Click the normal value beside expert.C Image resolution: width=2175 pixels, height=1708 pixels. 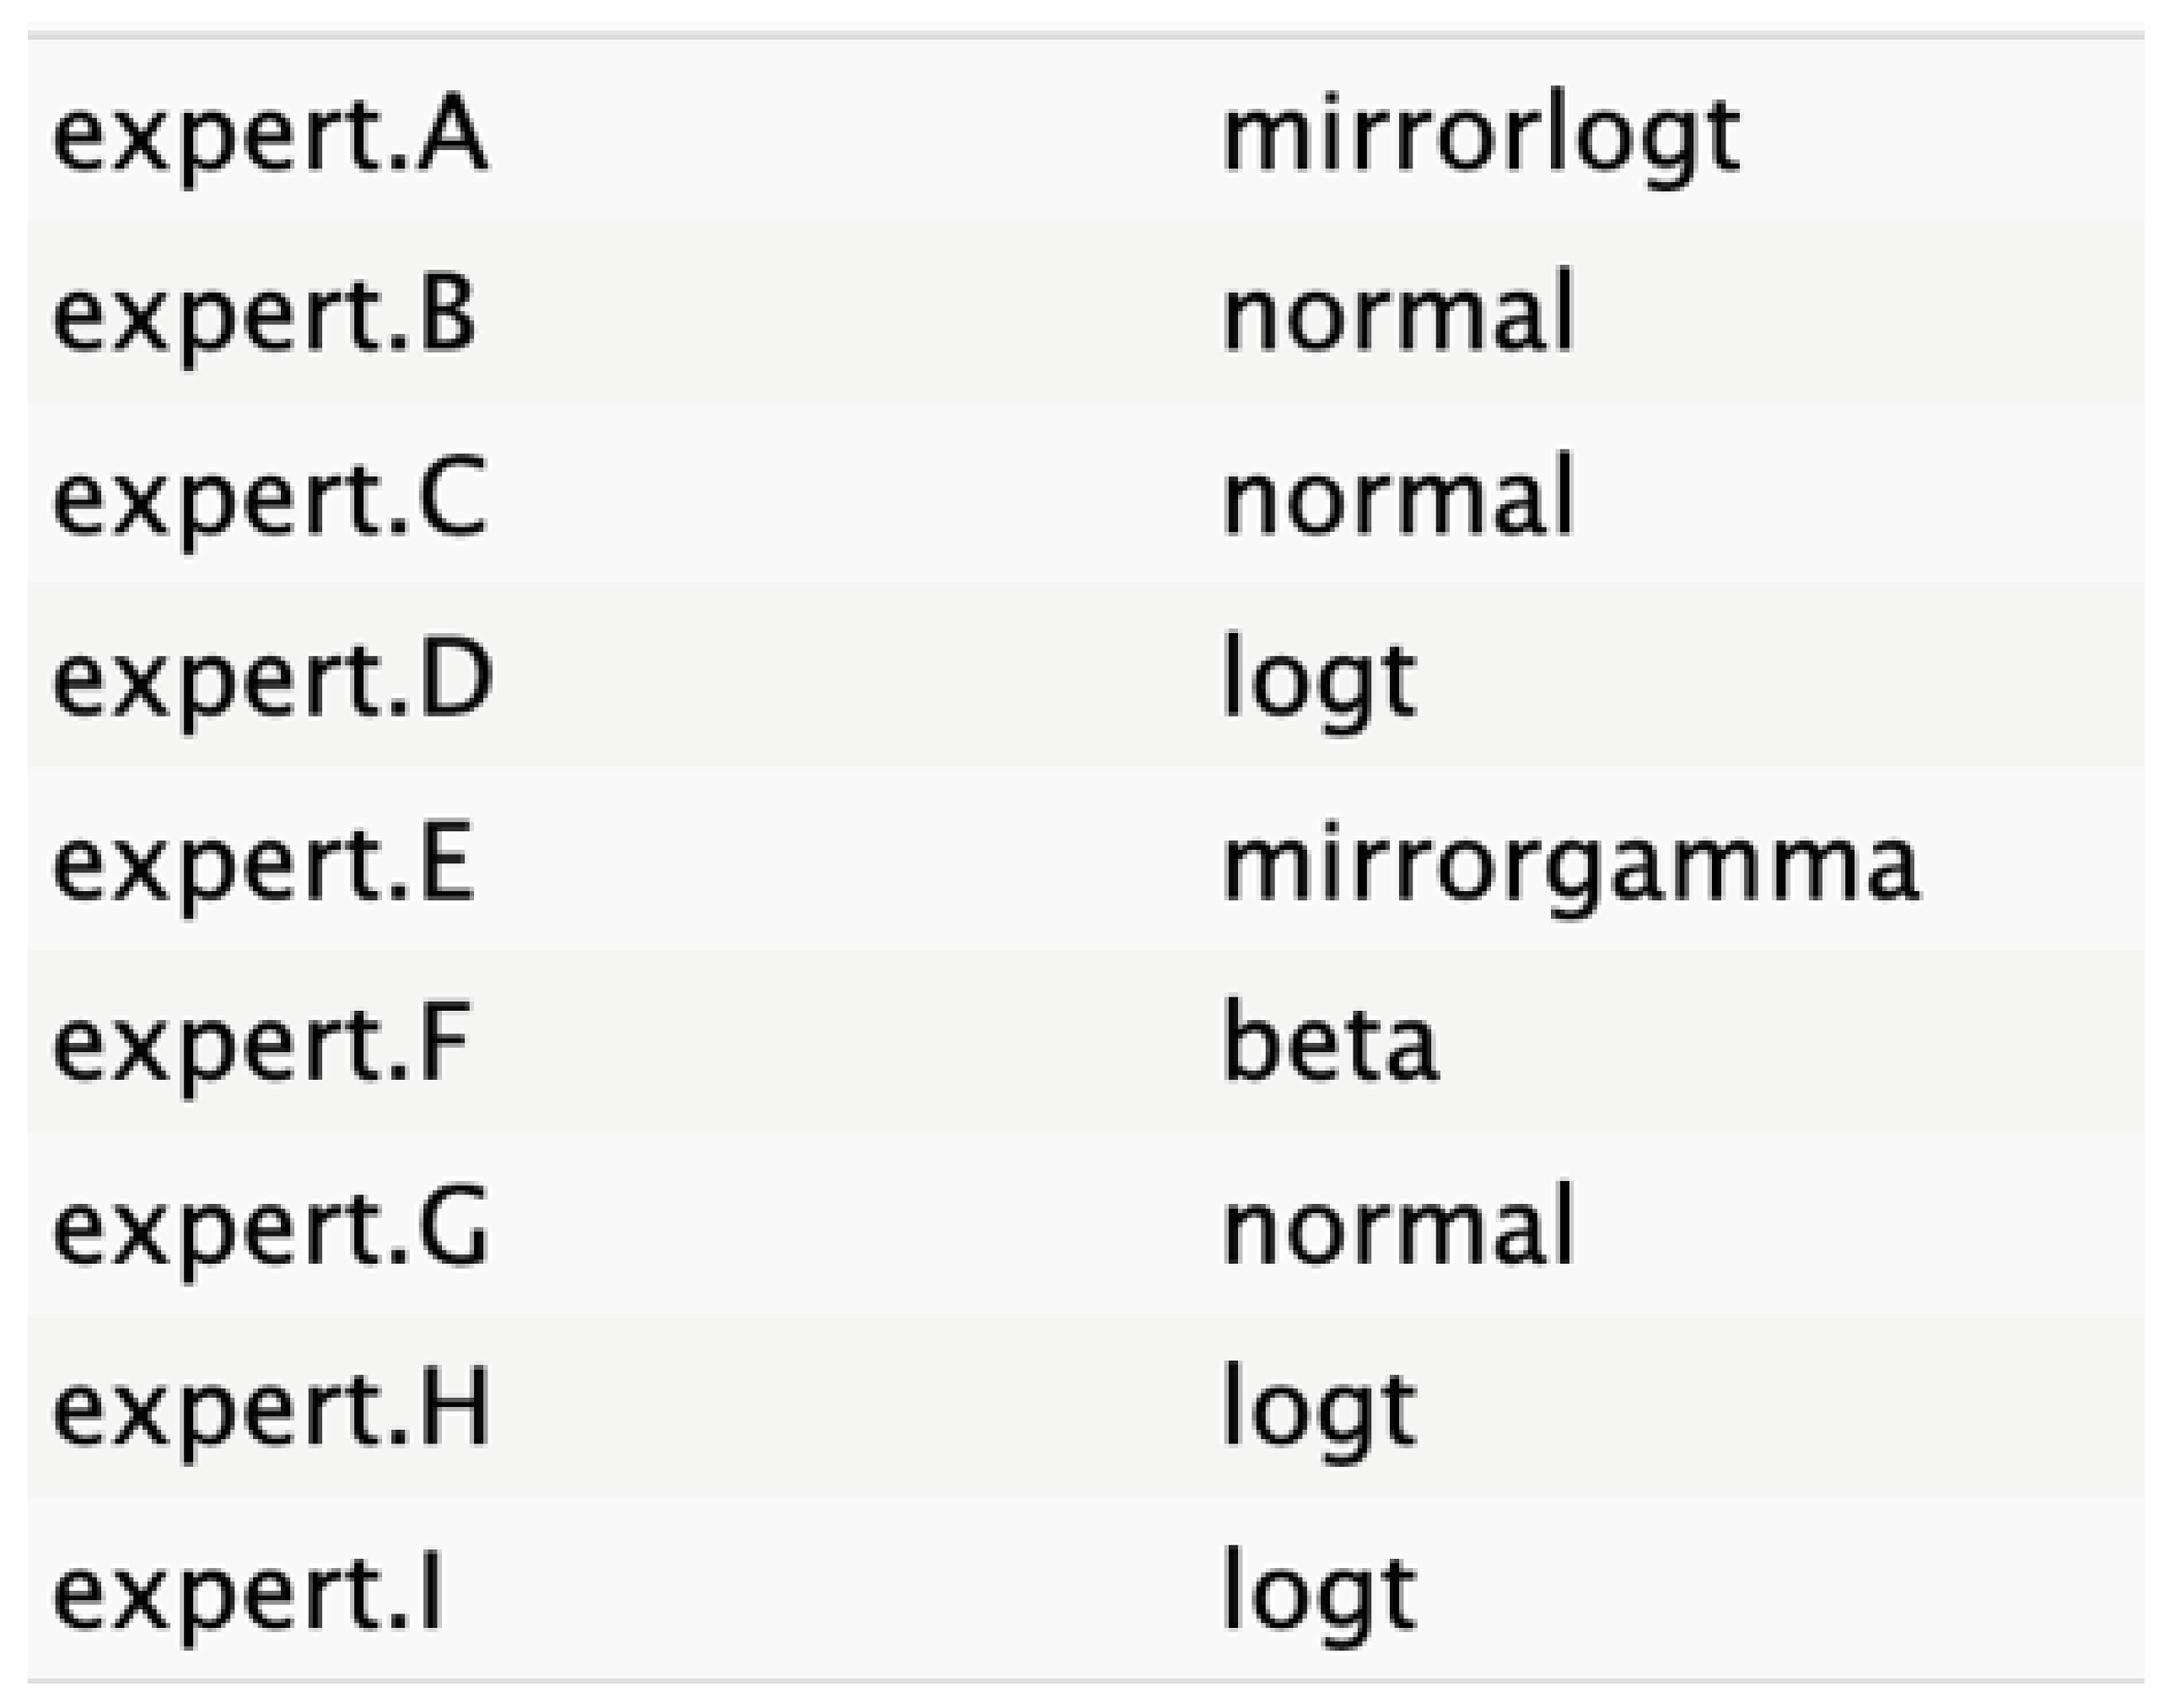tap(1398, 500)
